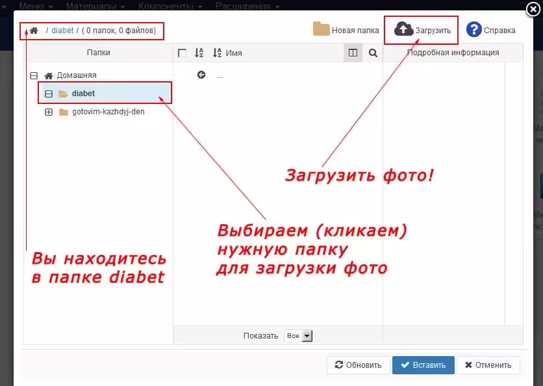Click the '(0 папок, 0 файлов)' text

pos(119,31)
